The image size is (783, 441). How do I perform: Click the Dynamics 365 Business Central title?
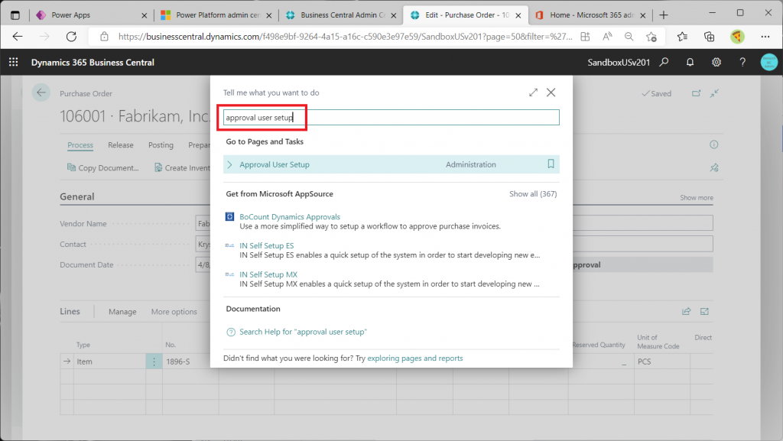pos(93,63)
